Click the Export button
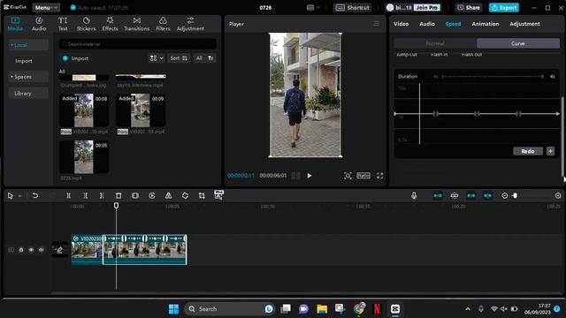Image resolution: width=566 pixels, height=318 pixels. tap(504, 8)
